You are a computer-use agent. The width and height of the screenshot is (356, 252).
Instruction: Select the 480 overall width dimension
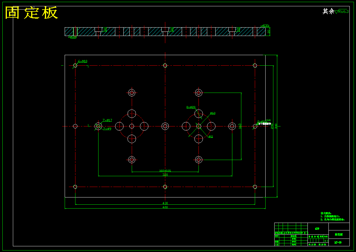165,207
